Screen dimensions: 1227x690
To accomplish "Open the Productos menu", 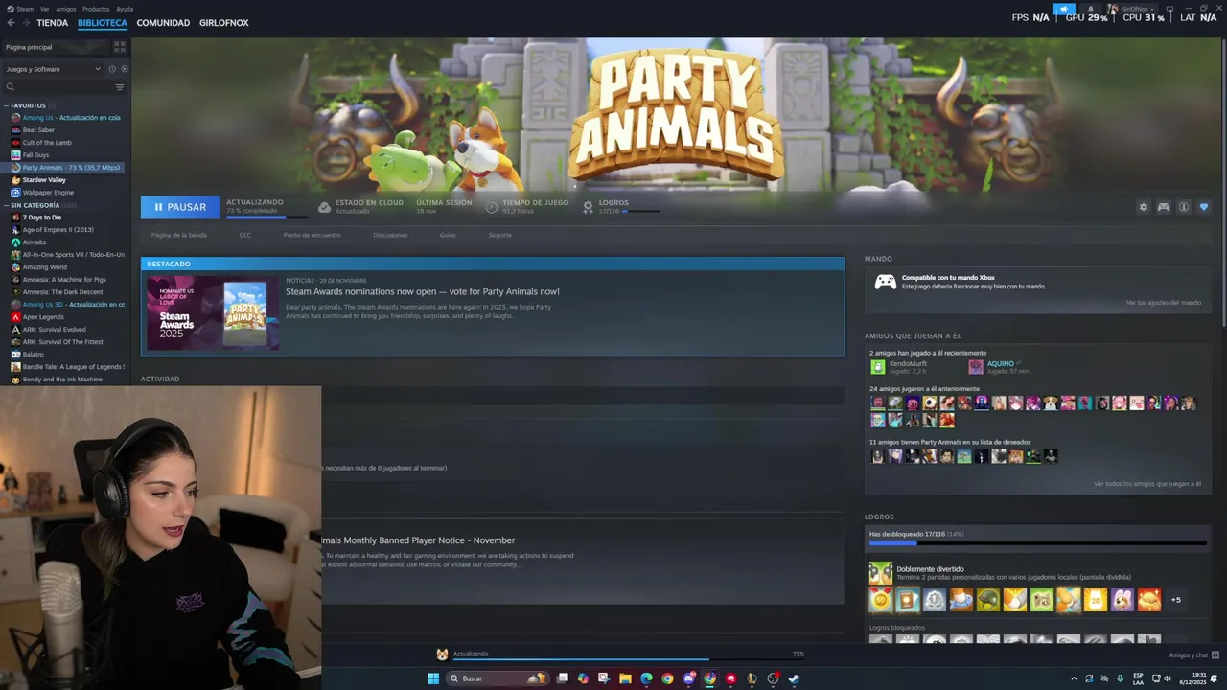I will coord(96,9).
